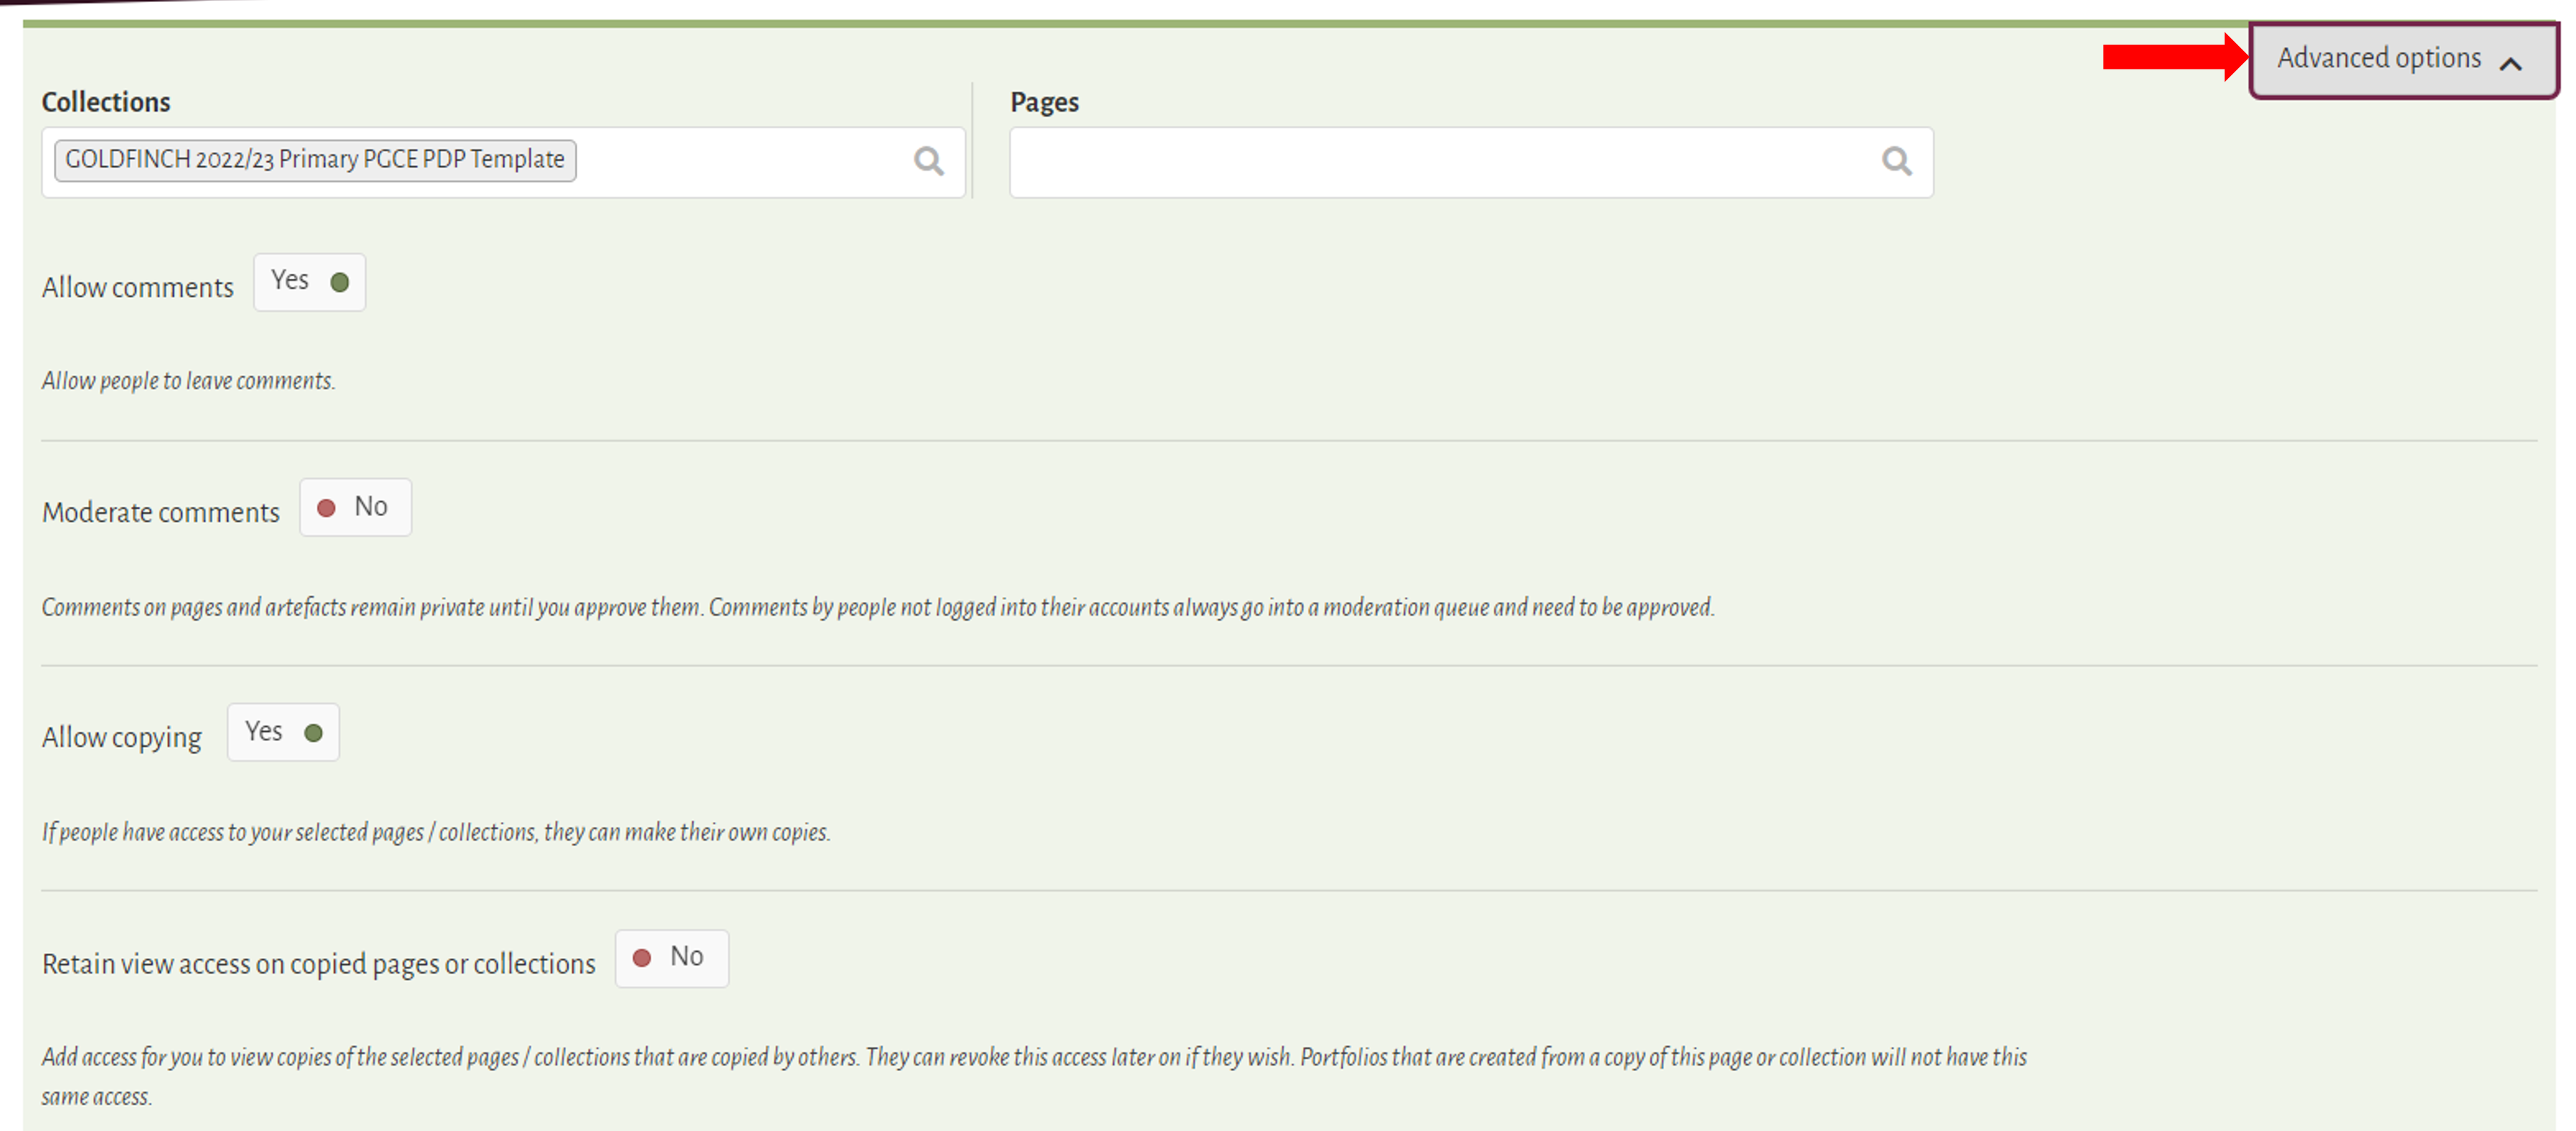Click Retain view access on copied pages label

[x=318, y=964]
